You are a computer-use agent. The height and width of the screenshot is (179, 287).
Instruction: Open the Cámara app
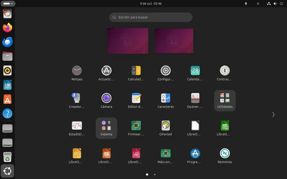tap(106, 98)
